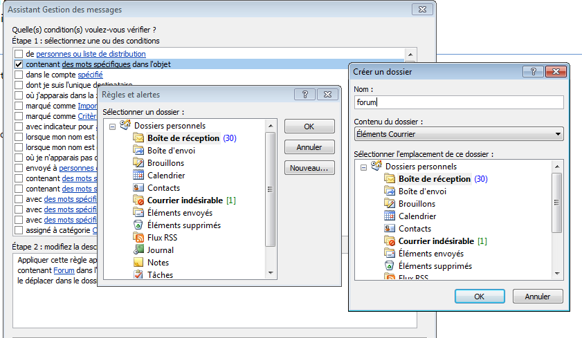Click the up arrow of the conditions list scrollbar
The height and width of the screenshot is (338, 582).
point(410,54)
